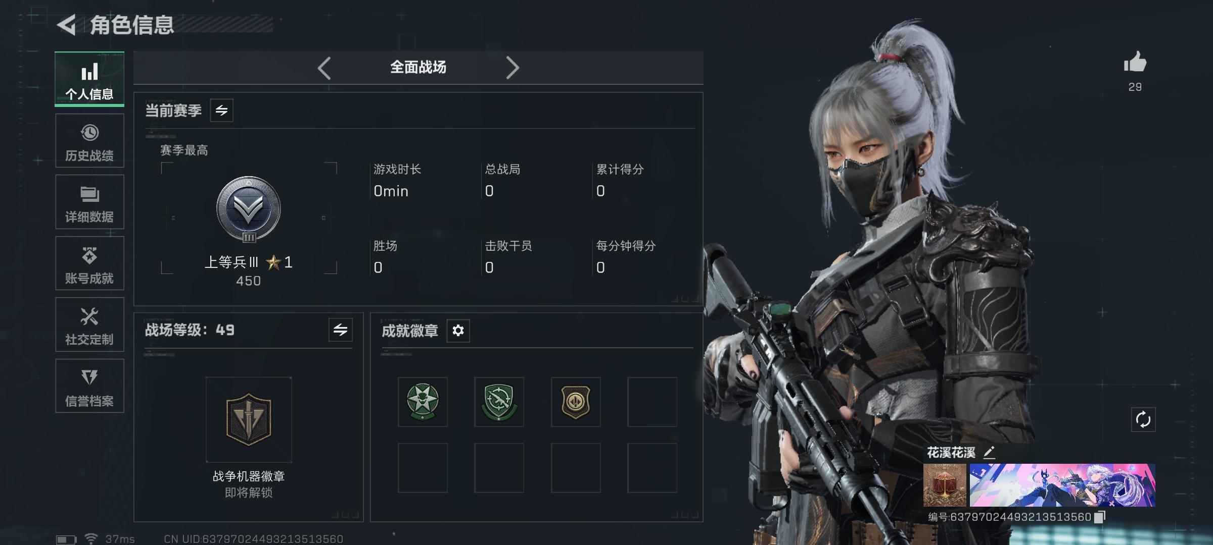Like the profile with thumbs-up icon

(x=1135, y=62)
